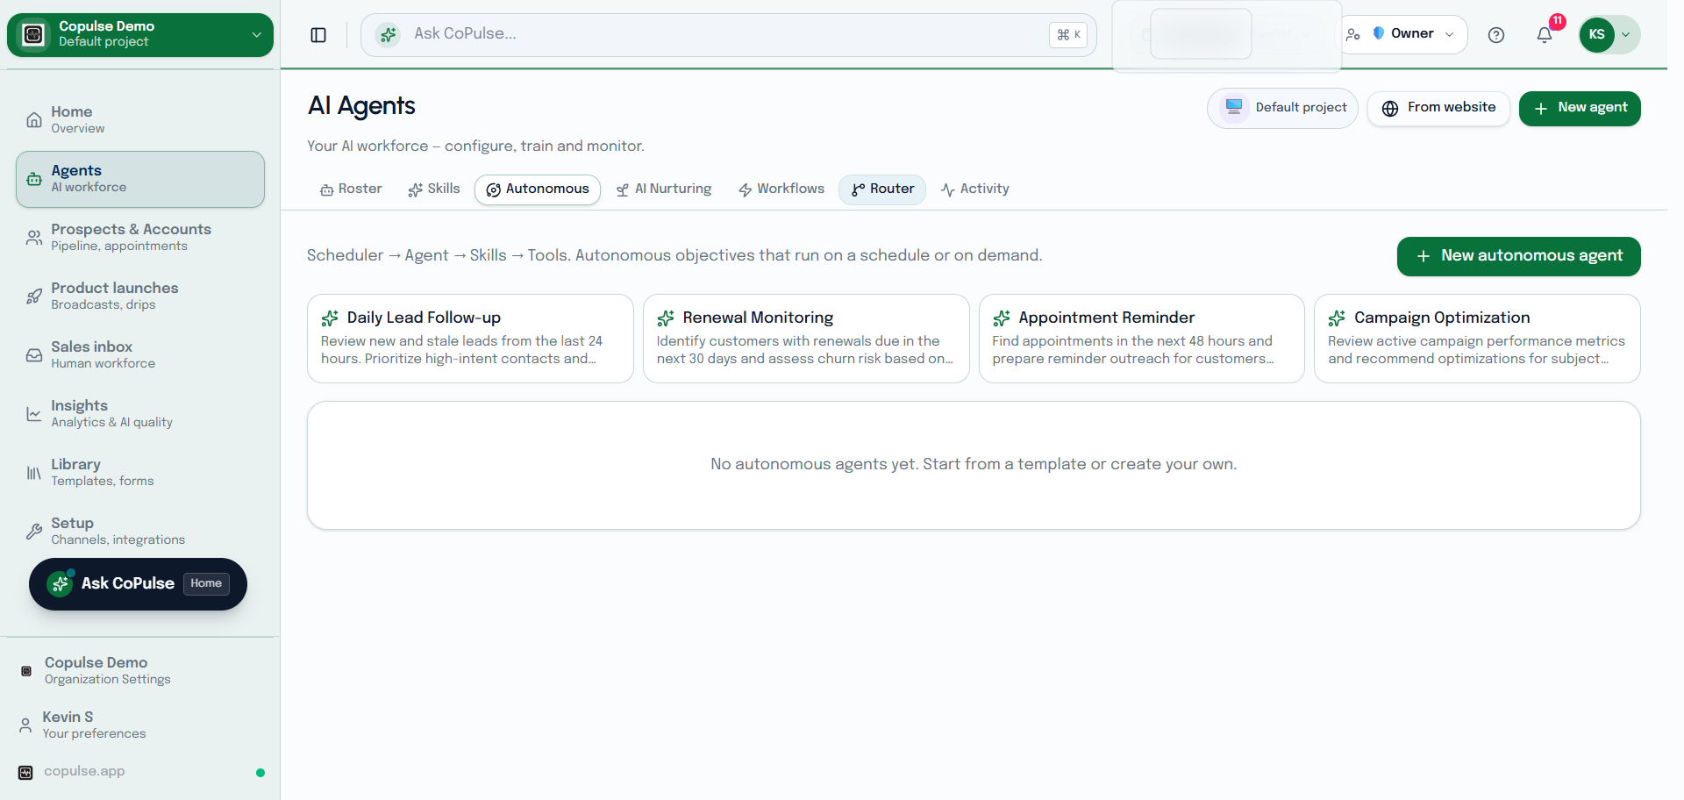Click the KS user avatar

pos(1596,35)
